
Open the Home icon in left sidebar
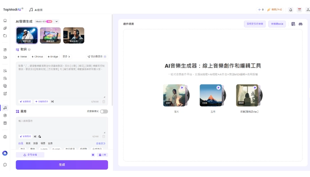coord(5,20)
